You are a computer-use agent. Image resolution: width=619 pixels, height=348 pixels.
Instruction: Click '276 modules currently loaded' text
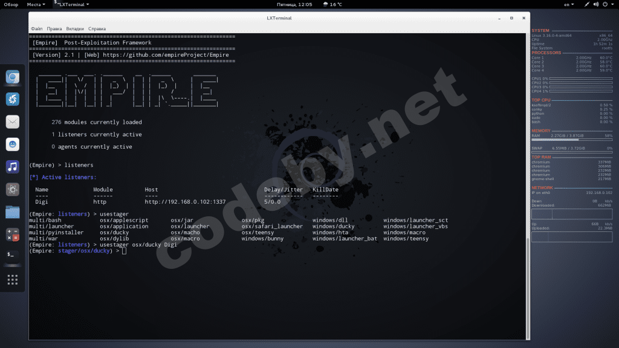[97, 122]
